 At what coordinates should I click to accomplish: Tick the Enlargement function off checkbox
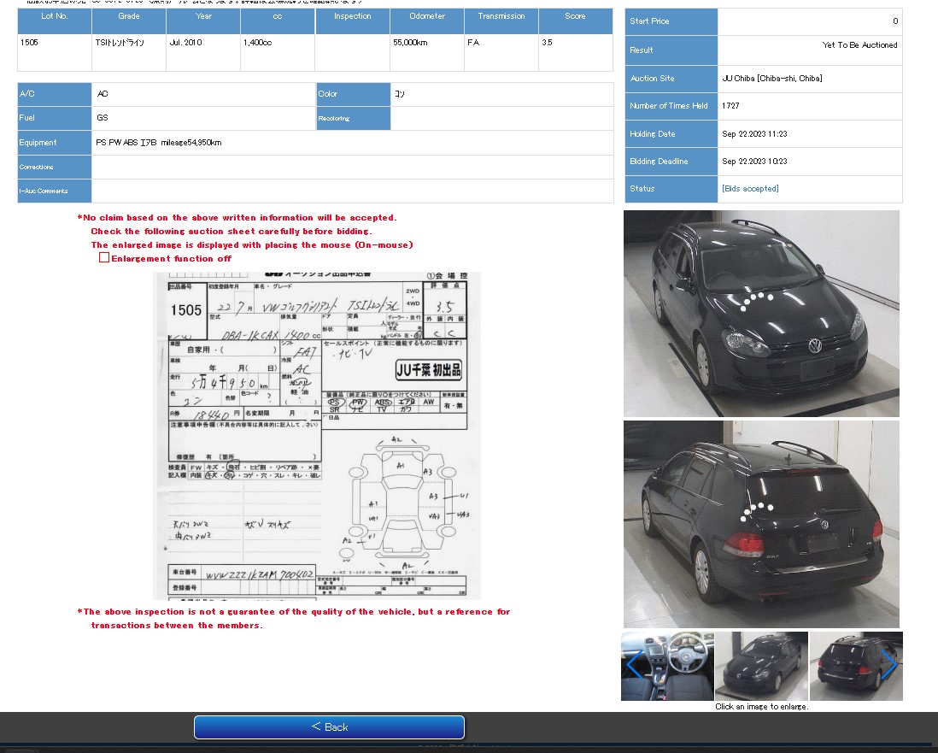point(104,258)
